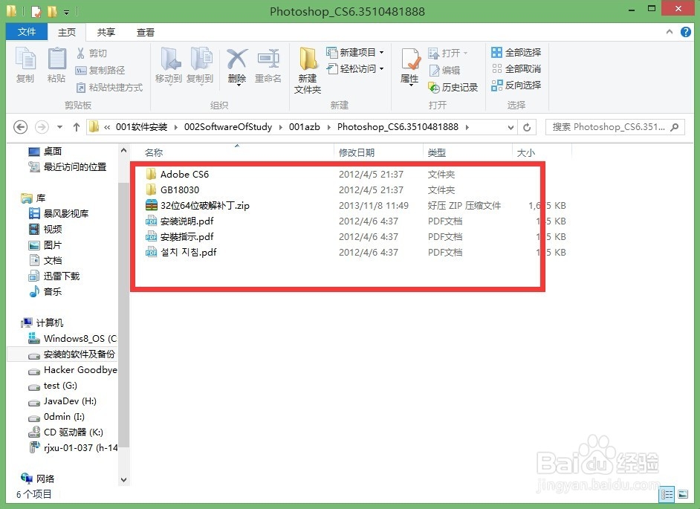Open the 迅雷下载 library
700x509 pixels.
pyautogui.click(x=54, y=276)
